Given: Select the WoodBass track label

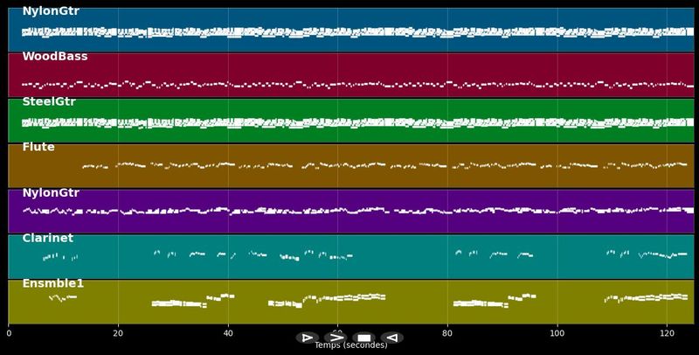Looking at the screenshot, I should click(x=54, y=57).
